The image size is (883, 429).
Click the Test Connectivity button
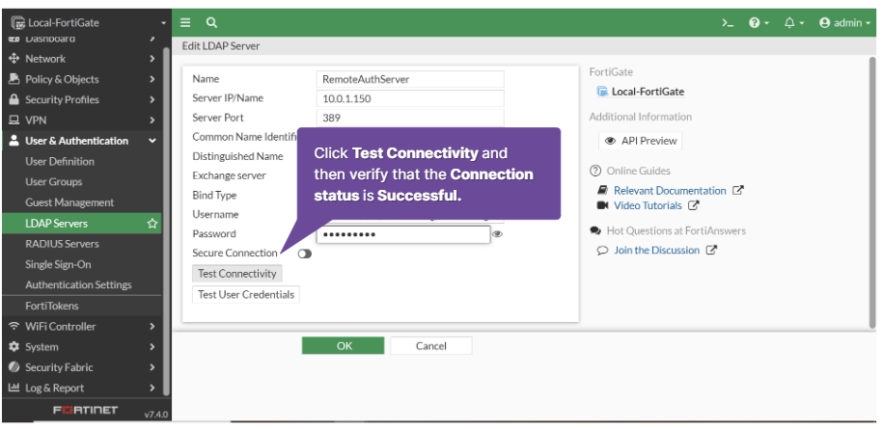click(237, 274)
